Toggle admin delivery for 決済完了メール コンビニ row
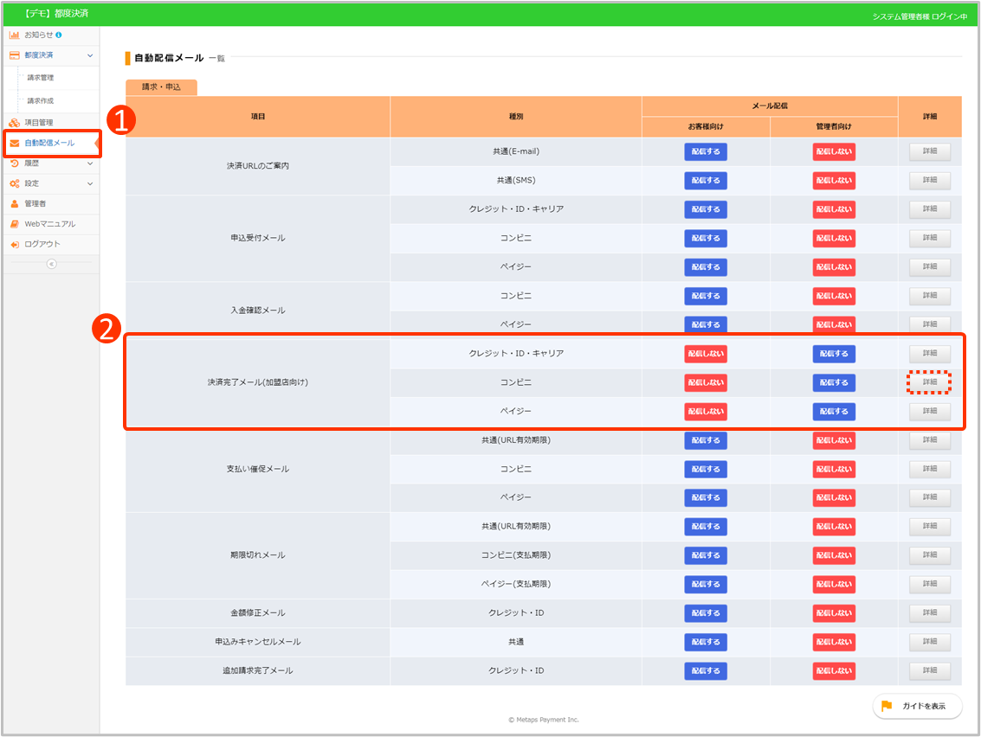 coord(834,382)
